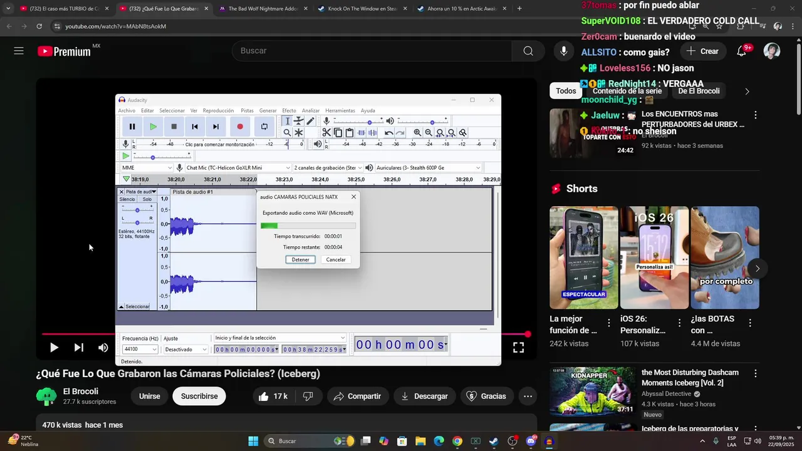
Task: Click the Compartir share button
Action: coord(357,397)
